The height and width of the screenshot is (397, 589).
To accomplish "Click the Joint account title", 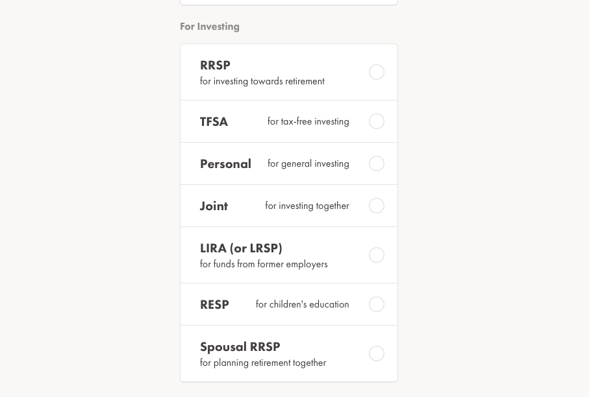I will click(214, 206).
